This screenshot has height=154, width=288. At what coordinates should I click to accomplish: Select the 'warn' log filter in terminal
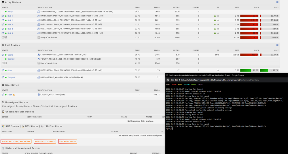pyautogui.click(x=180, y=84)
